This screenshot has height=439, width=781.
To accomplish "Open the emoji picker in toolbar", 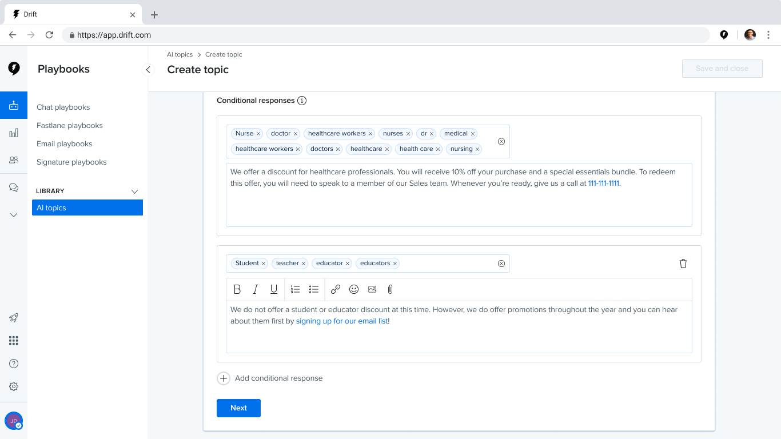I will pyautogui.click(x=354, y=289).
